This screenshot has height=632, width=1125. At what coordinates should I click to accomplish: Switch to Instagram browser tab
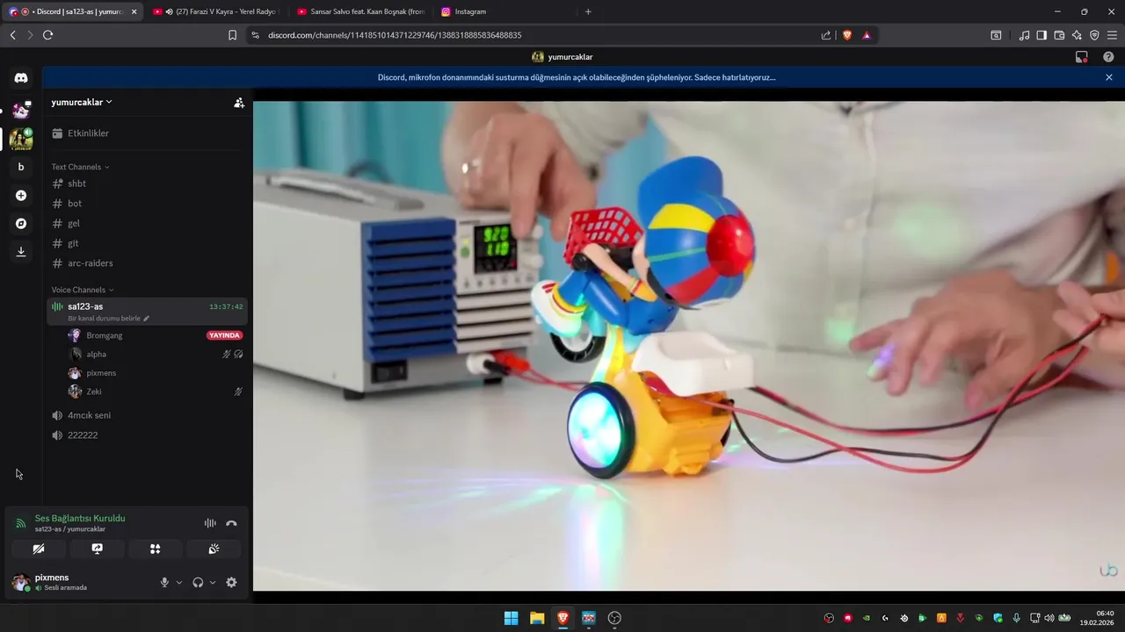[x=504, y=11]
